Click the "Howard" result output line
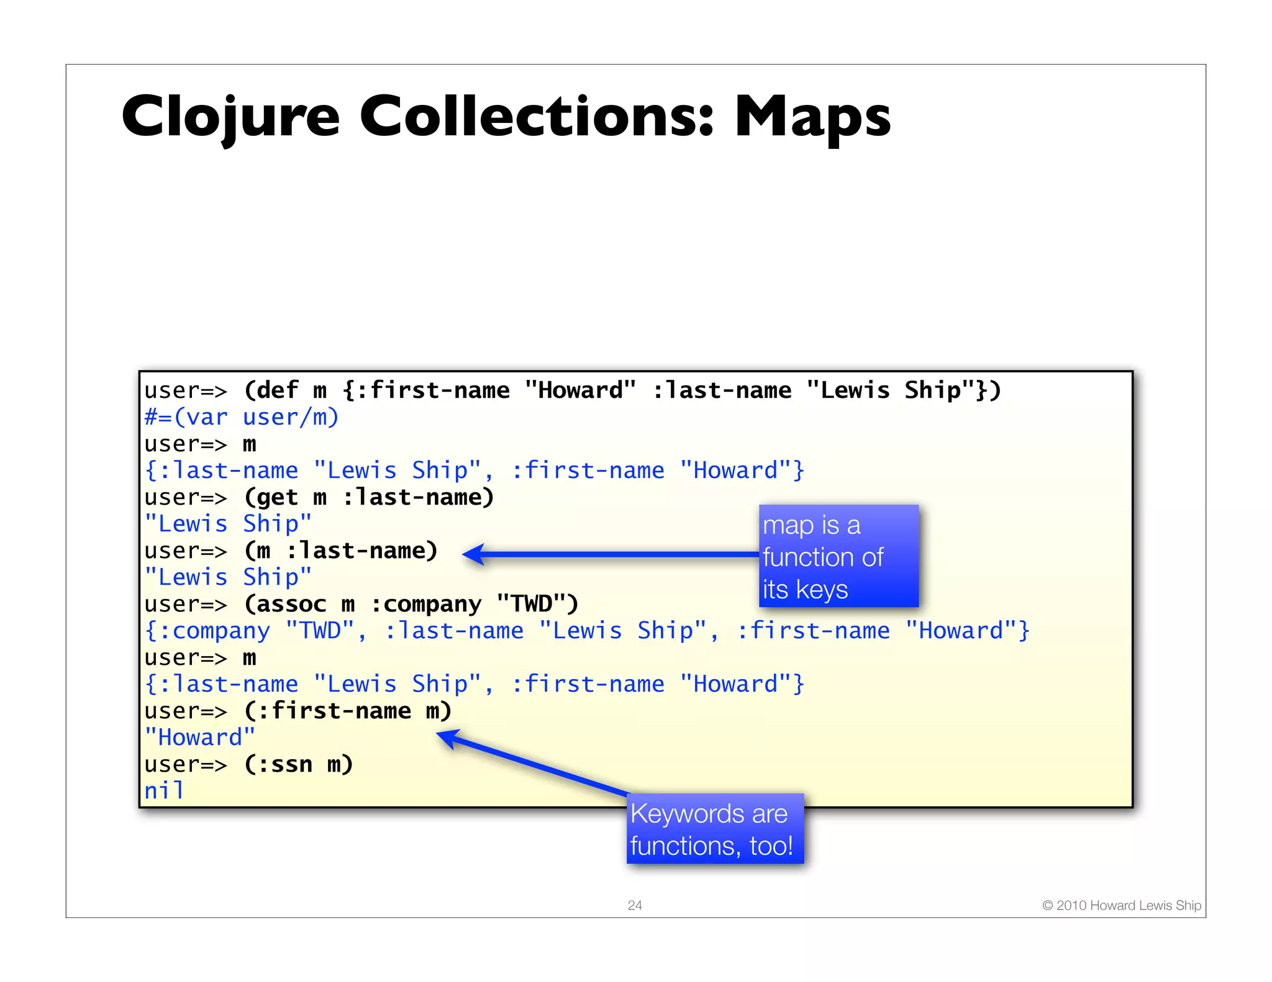 pyautogui.click(x=199, y=737)
